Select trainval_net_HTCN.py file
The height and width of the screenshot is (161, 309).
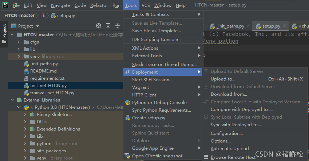pyautogui.click(x=52, y=93)
